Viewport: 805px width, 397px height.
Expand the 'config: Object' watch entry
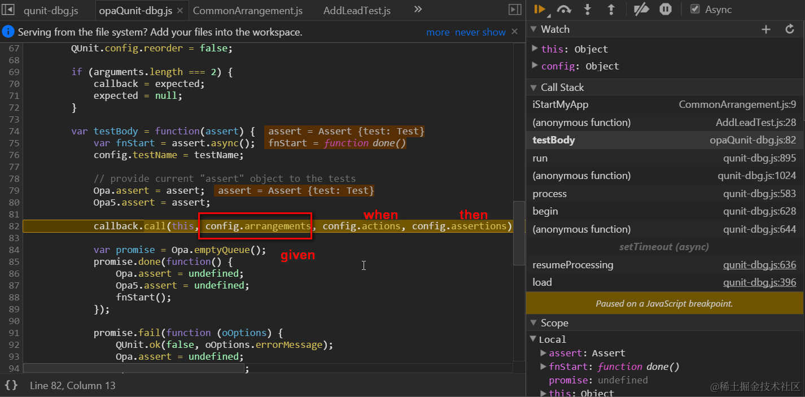pyautogui.click(x=535, y=66)
